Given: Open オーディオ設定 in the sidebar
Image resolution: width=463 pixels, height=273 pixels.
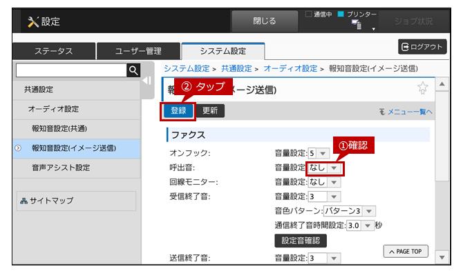Looking at the screenshot, I should (x=77, y=109).
